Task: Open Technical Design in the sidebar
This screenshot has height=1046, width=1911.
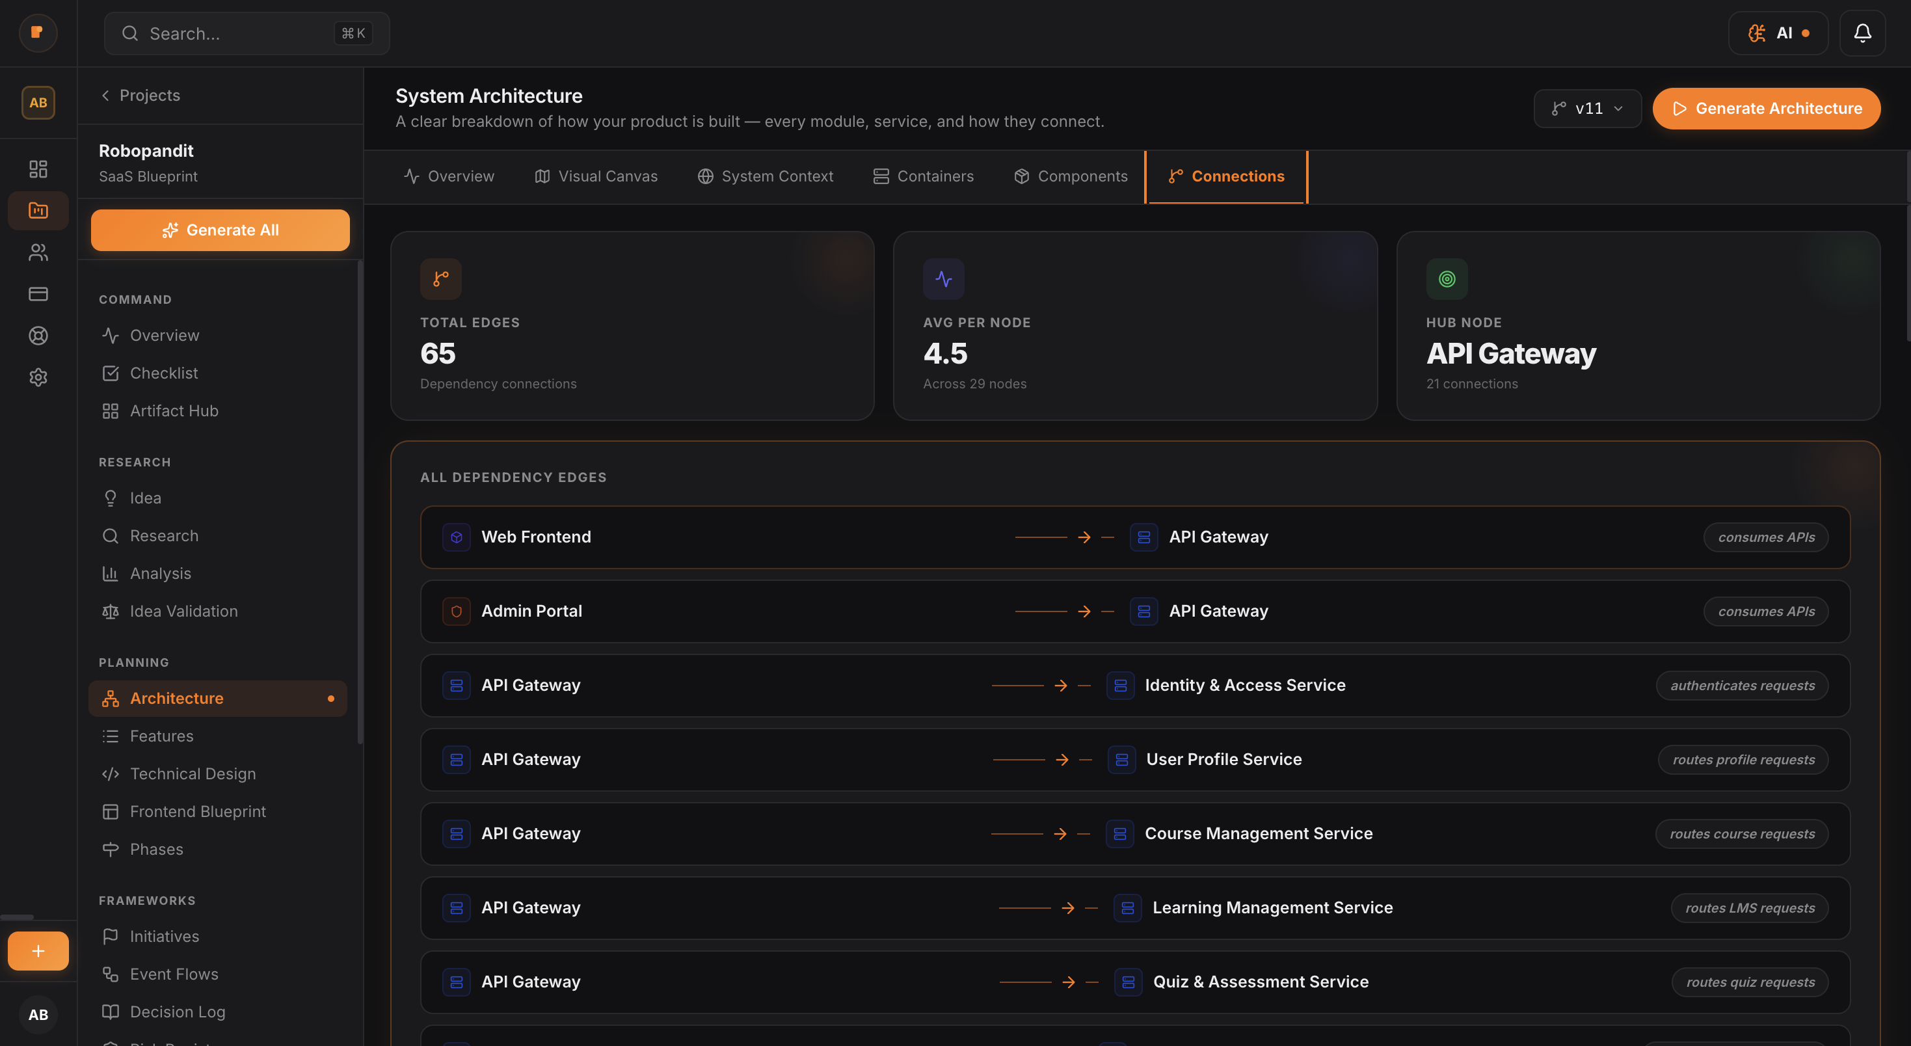Action: point(192,773)
